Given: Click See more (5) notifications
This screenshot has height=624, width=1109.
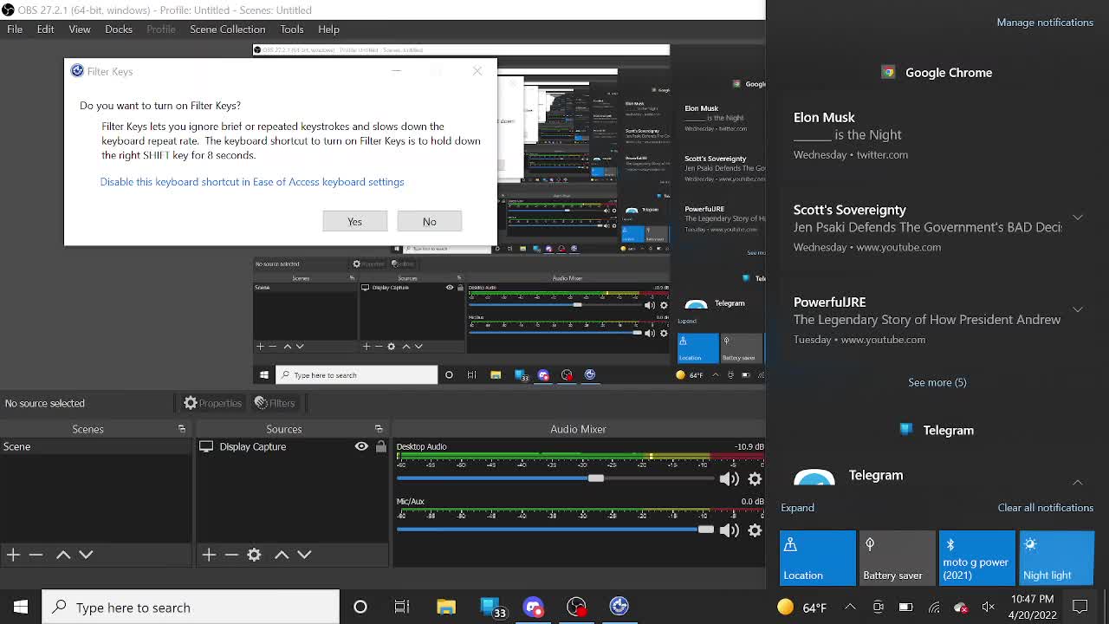Looking at the screenshot, I should click(x=937, y=382).
